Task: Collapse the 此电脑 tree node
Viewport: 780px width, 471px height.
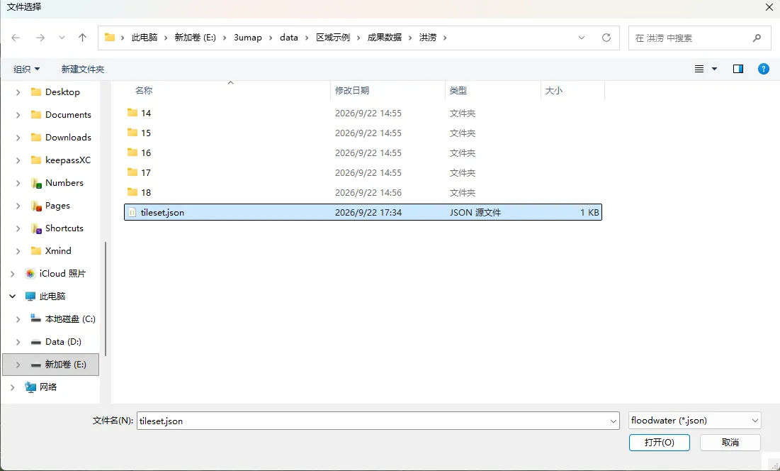Action: tap(13, 297)
